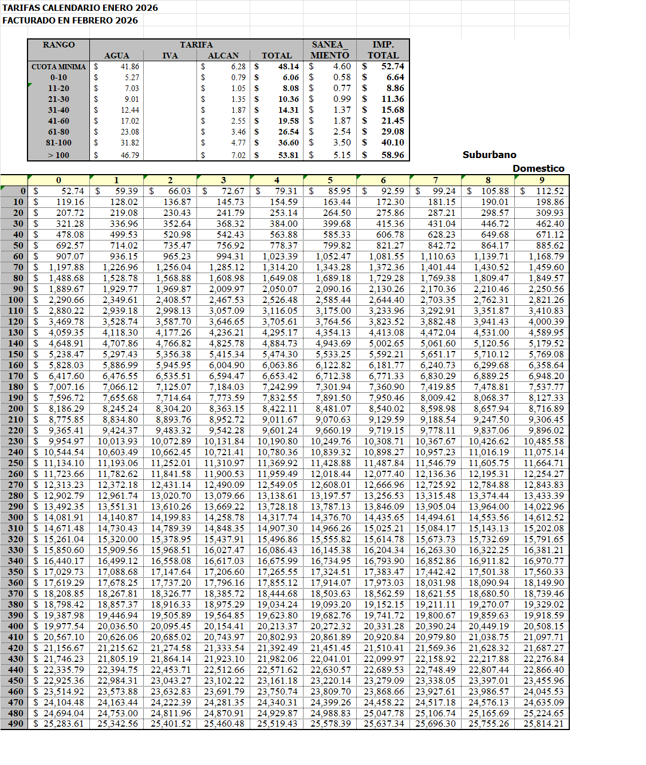Click the 'AGUA' column header
Screen dimensions: 646x765
117,56
